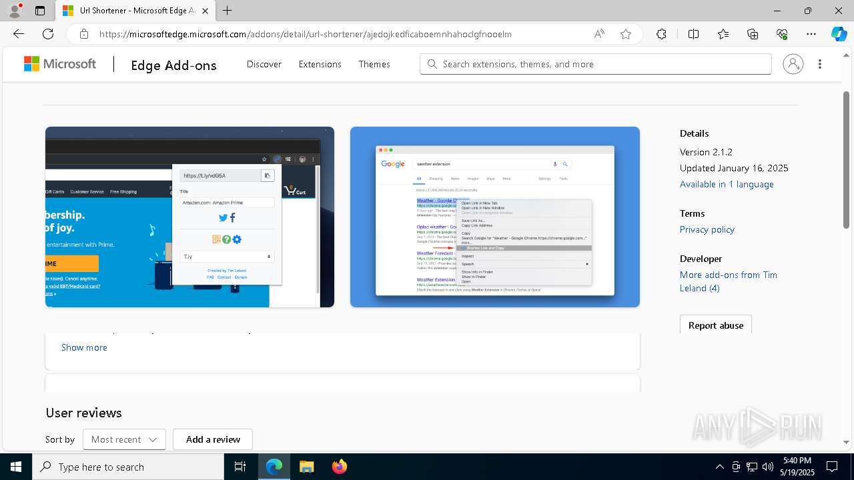This screenshot has height=480, width=854.
Task: Click the page vertical scrollbar thumb
Action: [x=846, y=160]
